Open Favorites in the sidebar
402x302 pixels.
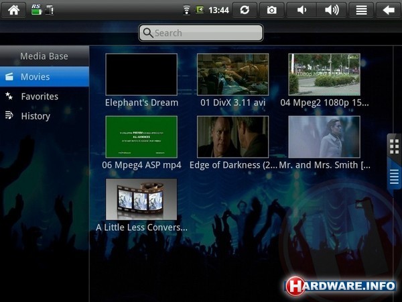(x=45, y=96)
